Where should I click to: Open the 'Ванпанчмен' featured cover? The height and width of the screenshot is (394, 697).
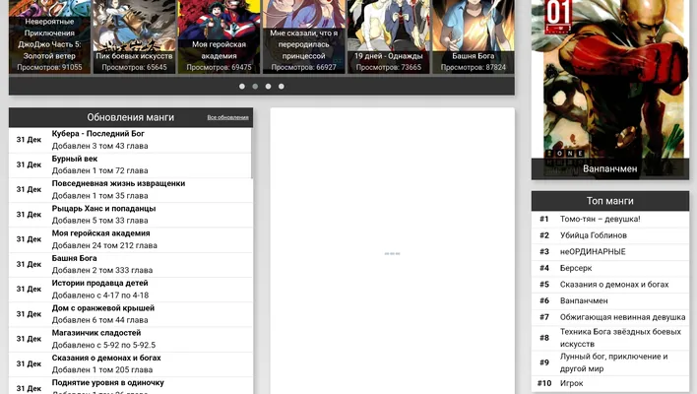pyautogui.click(x=610, y=89)
